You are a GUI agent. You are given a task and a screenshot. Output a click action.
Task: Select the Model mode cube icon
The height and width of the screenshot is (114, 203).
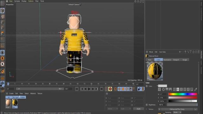[x=3, y=10]
